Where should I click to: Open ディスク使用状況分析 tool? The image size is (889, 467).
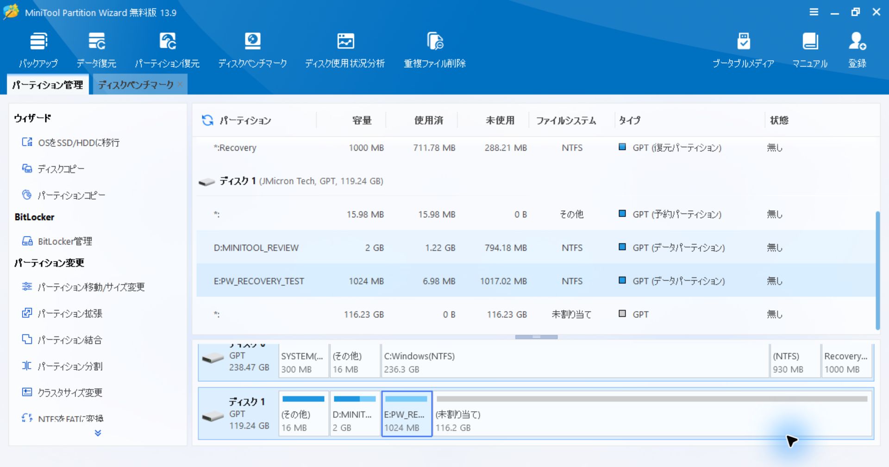[x=345, y=50]
